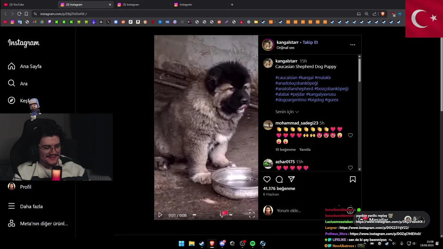This screenshot has height=249, width=443.
Task: Open taskbar clock showing 21:08
Action: [x=427, y=243]
